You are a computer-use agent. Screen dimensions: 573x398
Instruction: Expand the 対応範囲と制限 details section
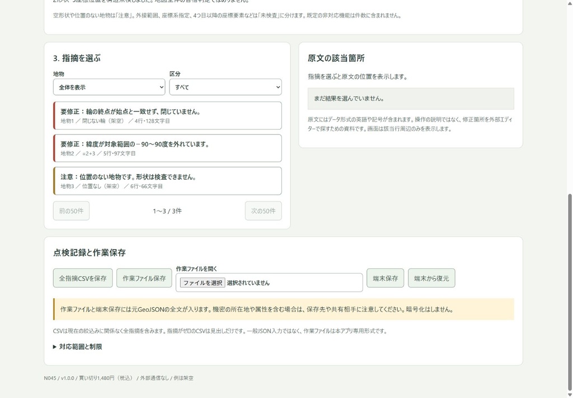coord(77,347)
